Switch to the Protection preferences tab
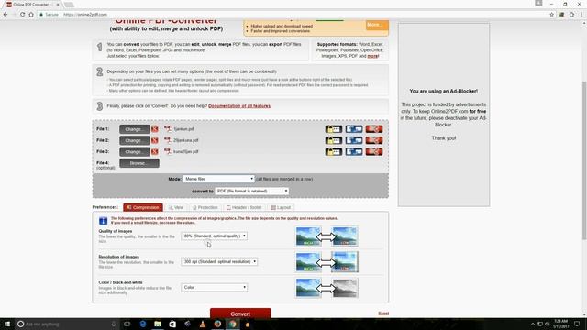This screenshot has height=330, width=587. point(205,207)
